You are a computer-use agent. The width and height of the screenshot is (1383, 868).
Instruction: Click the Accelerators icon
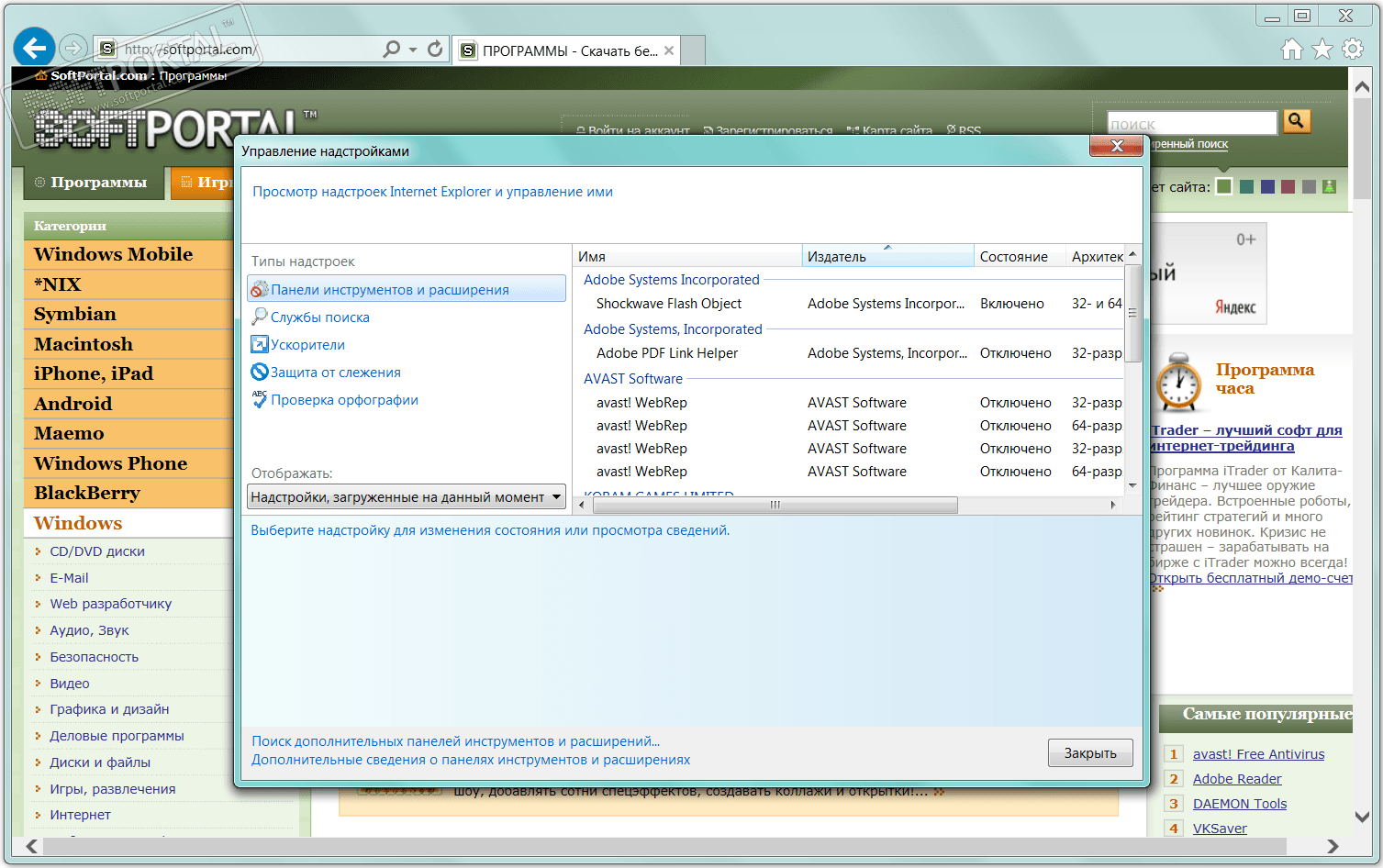260,345
